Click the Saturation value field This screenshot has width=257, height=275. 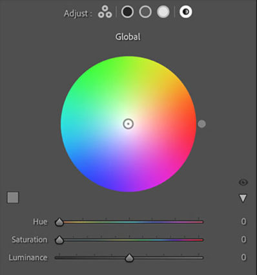(243, 239)
